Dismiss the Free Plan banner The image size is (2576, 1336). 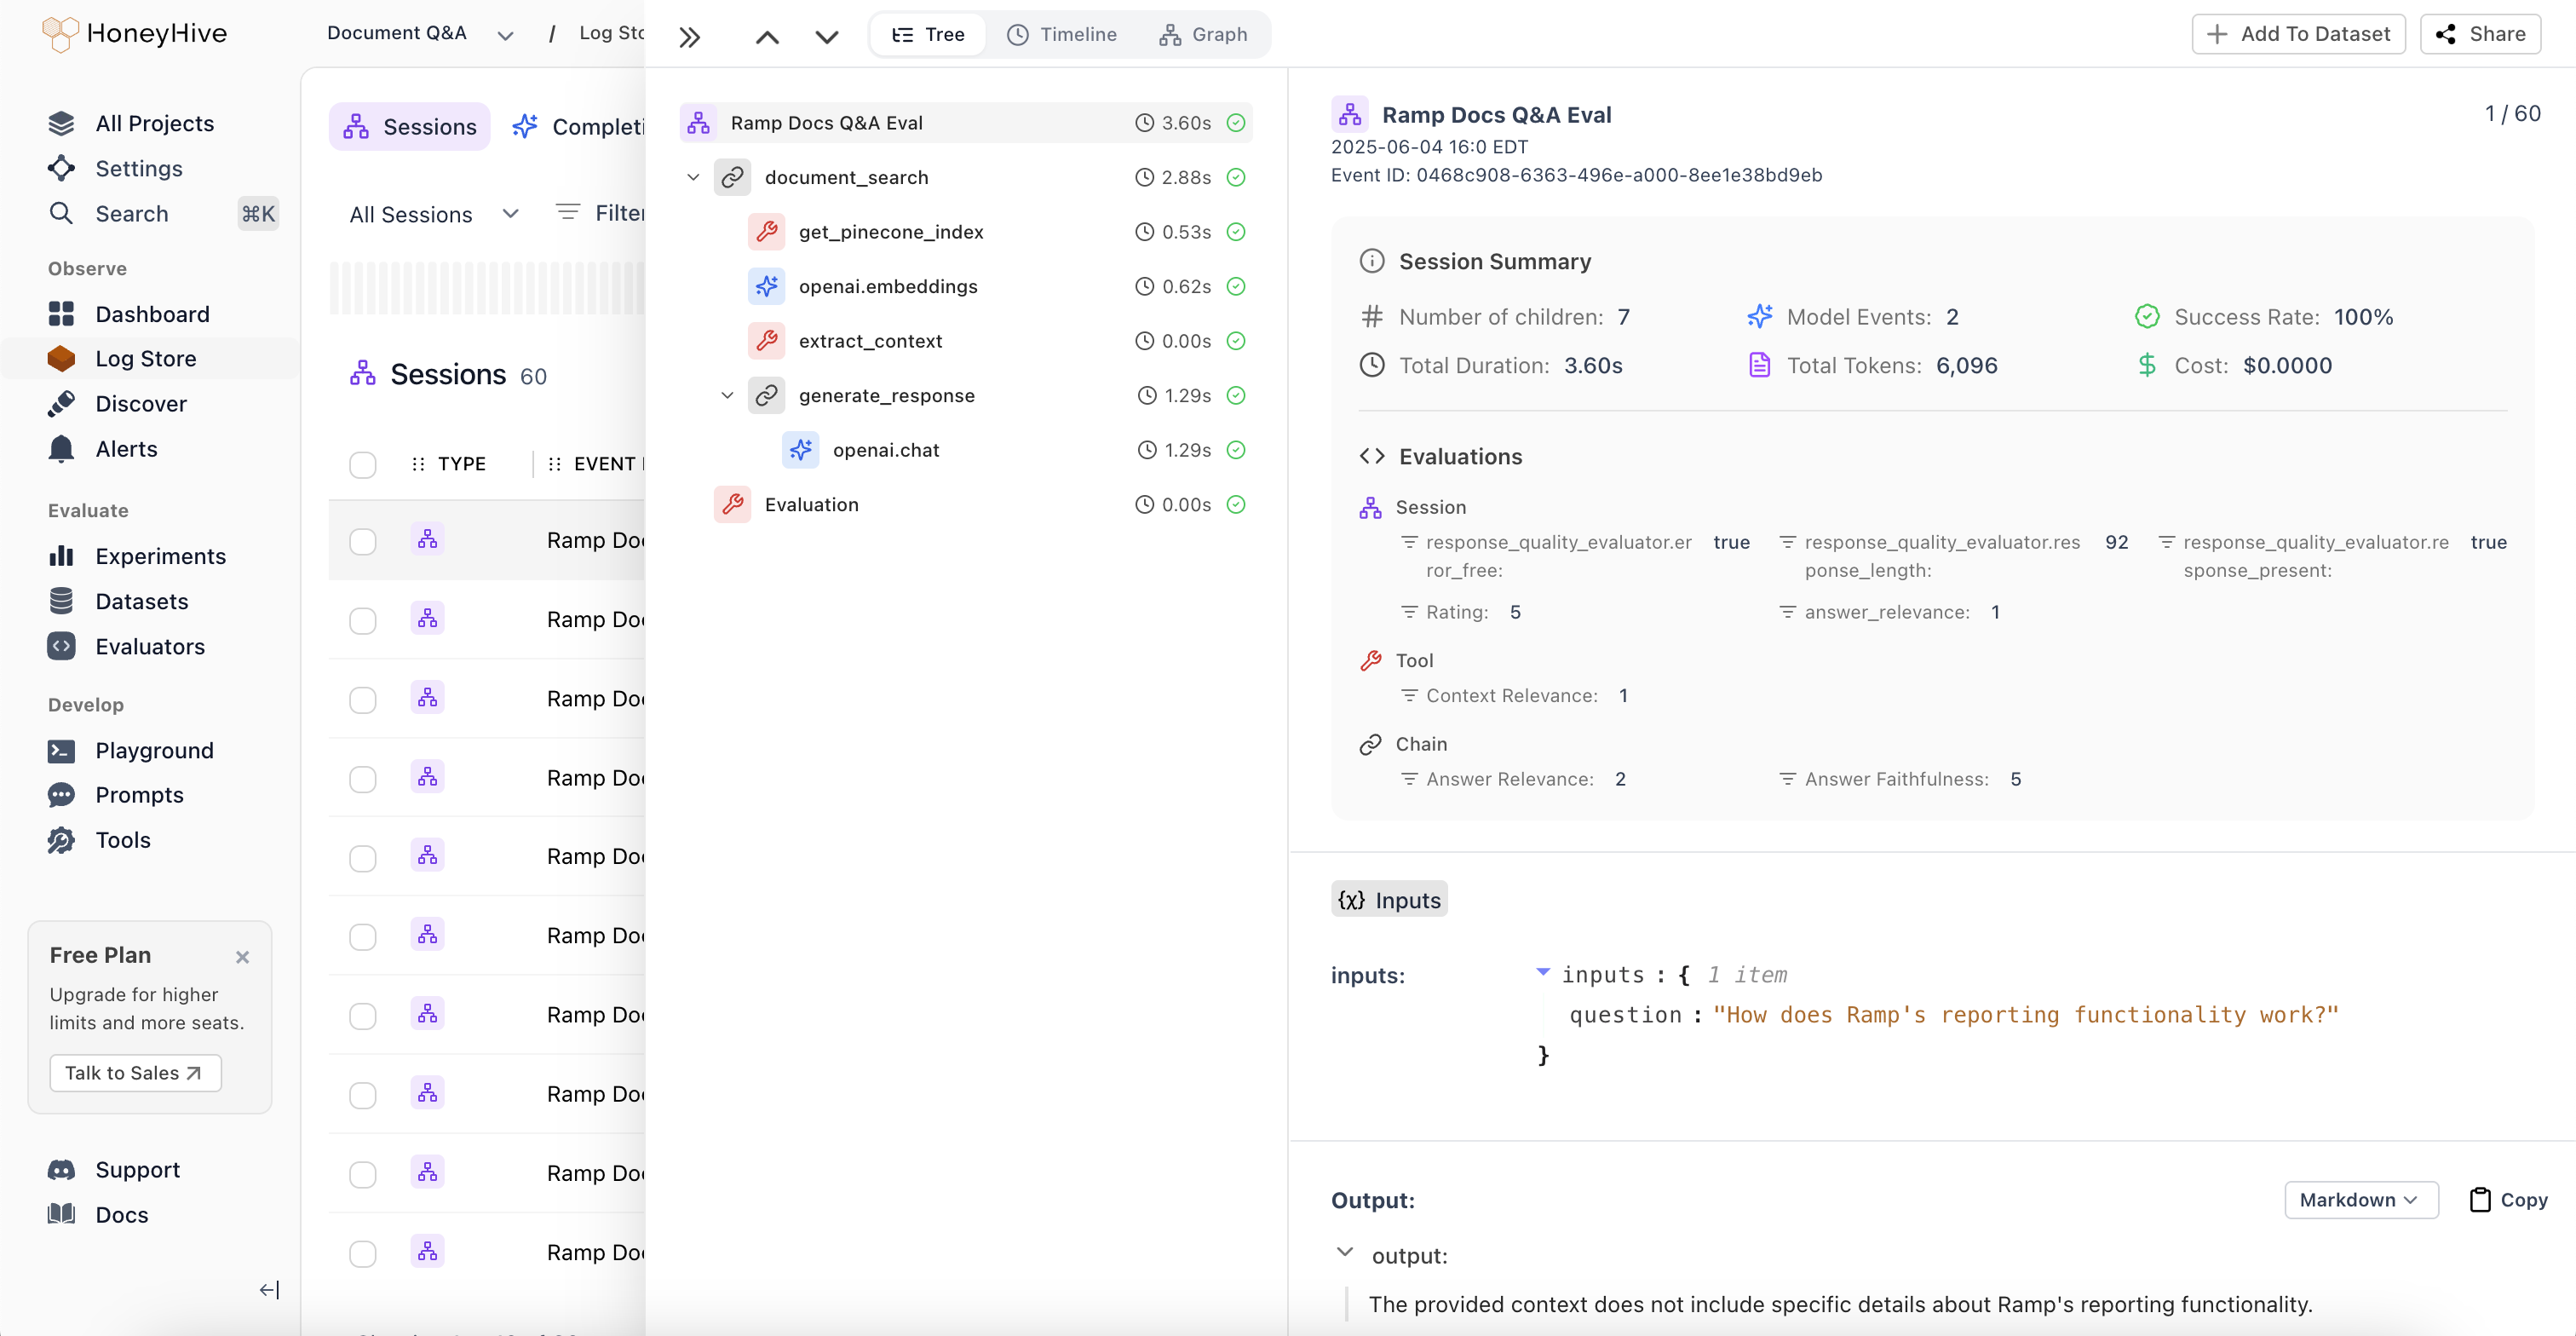(x=242, y=957)
